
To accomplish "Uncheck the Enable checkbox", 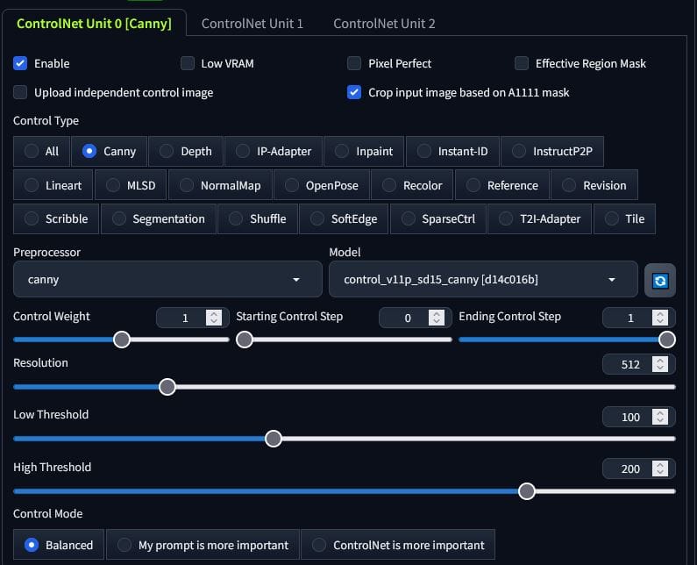I will tap(20, 63).
